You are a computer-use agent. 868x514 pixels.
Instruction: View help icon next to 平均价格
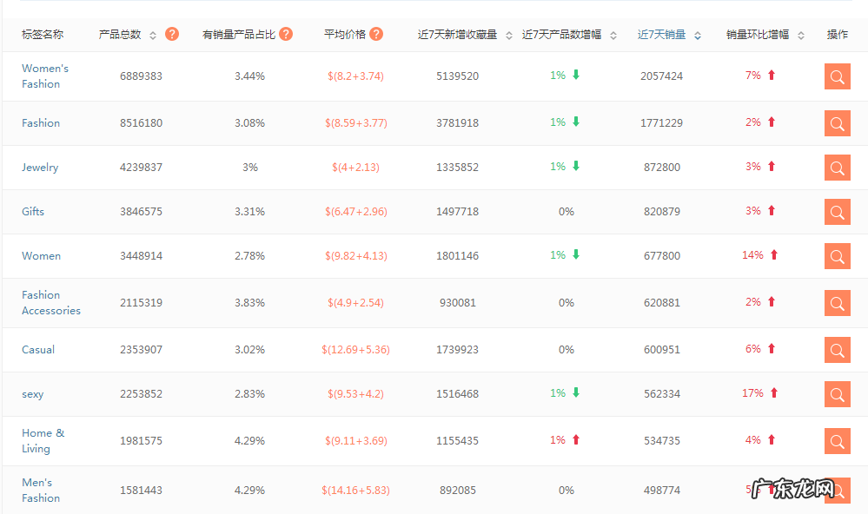376,34
